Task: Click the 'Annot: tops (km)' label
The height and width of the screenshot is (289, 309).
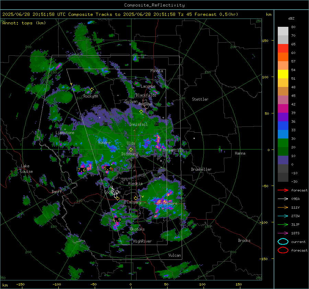Action: (24, 23)
